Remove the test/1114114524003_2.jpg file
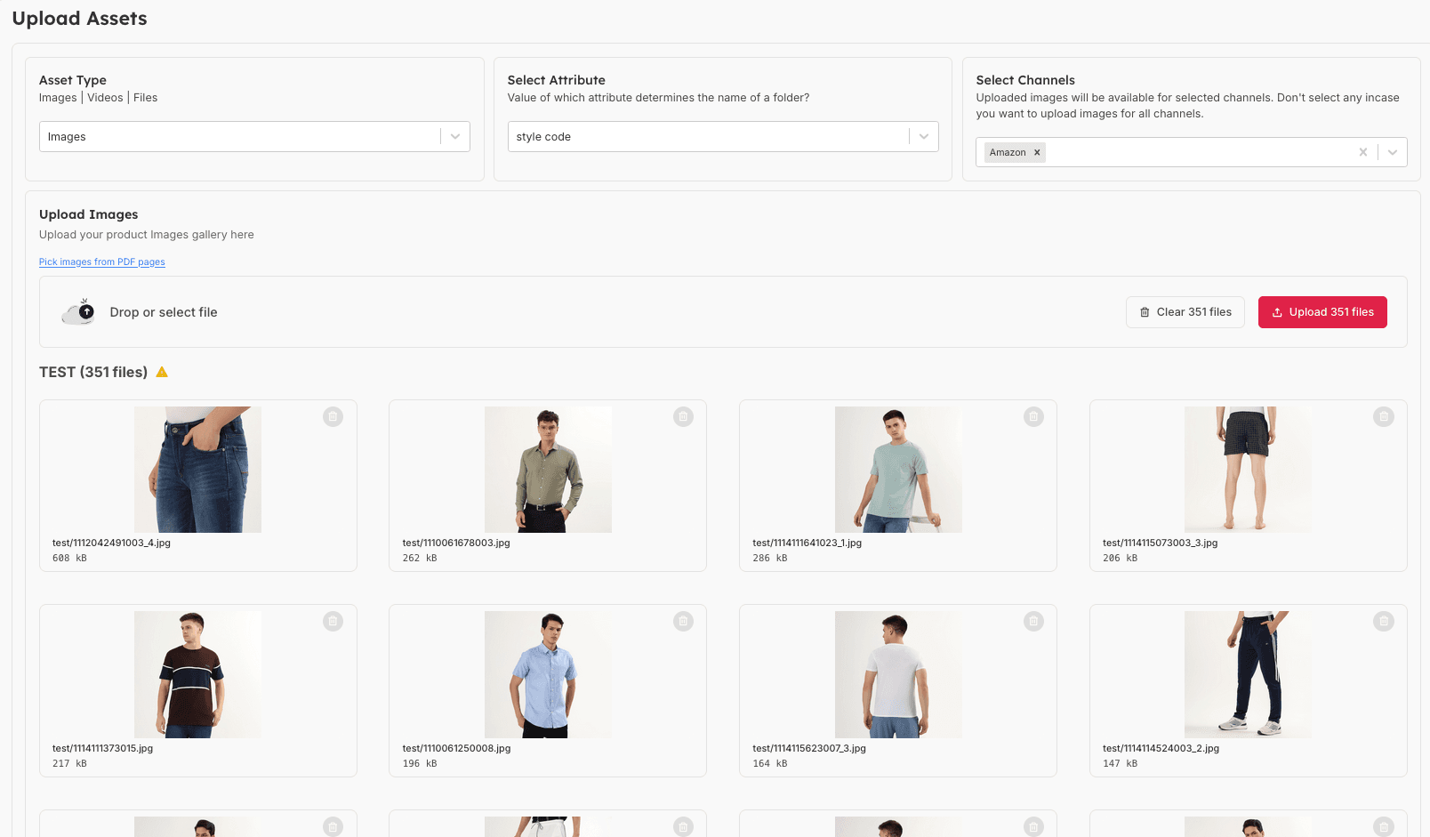The image size is (1430, 837). click(1384, 622)
